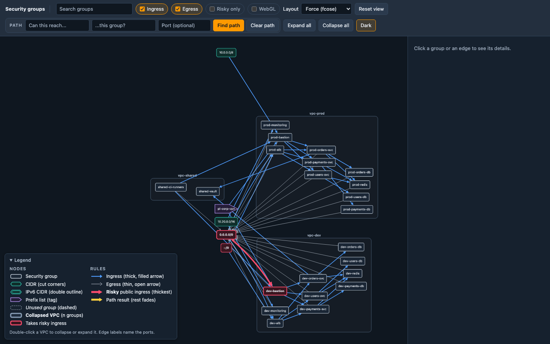Click the vpc-prod group label

click(317, 114)
